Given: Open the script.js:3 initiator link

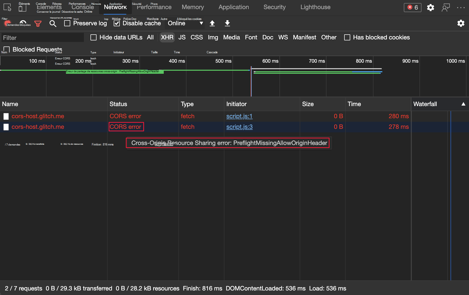Looking at the screenshot, I should point(239,127).
